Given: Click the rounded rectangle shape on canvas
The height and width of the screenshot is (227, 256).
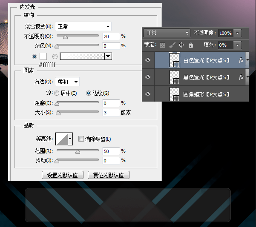Looking at the screenshot, I should [128, 205].
